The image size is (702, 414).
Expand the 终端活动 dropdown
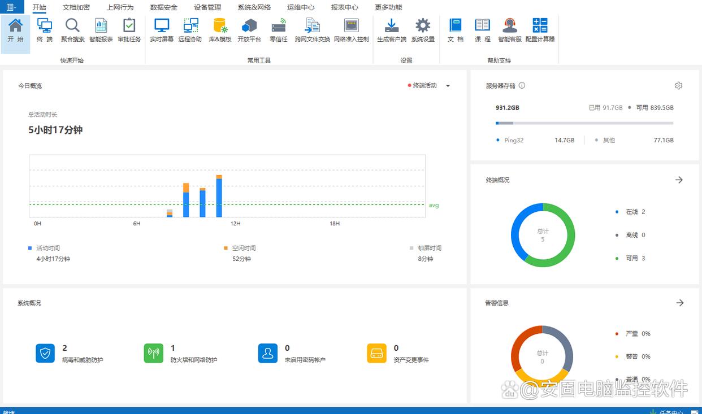point(448,86)
